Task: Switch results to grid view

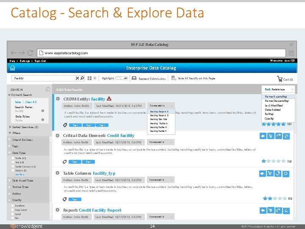Action: coord(89,78)
